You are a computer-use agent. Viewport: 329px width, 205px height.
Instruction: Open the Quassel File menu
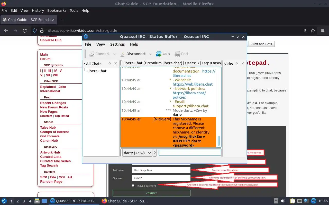[88, 44]
